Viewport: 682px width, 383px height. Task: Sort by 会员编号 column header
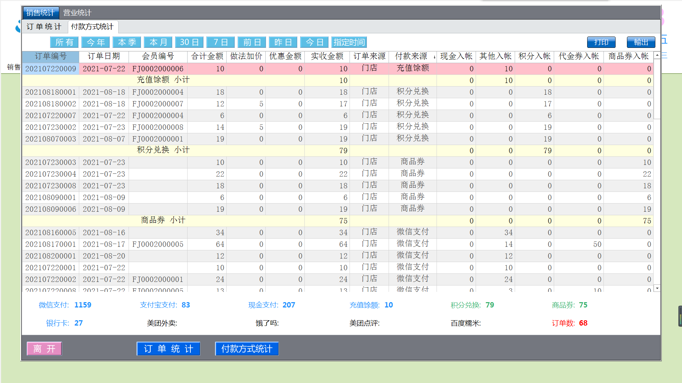[x=158, y=56]
